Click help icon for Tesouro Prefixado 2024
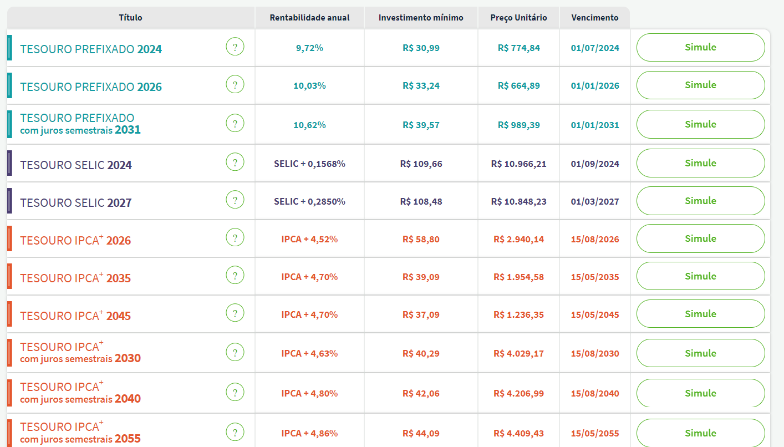 [x=235, y=48]
